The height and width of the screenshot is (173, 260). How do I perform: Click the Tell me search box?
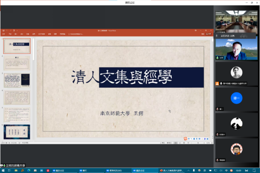coord(76,34)
